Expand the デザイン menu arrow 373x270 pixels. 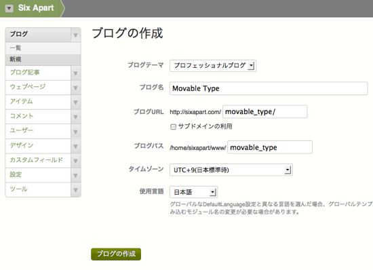(76, 146)
